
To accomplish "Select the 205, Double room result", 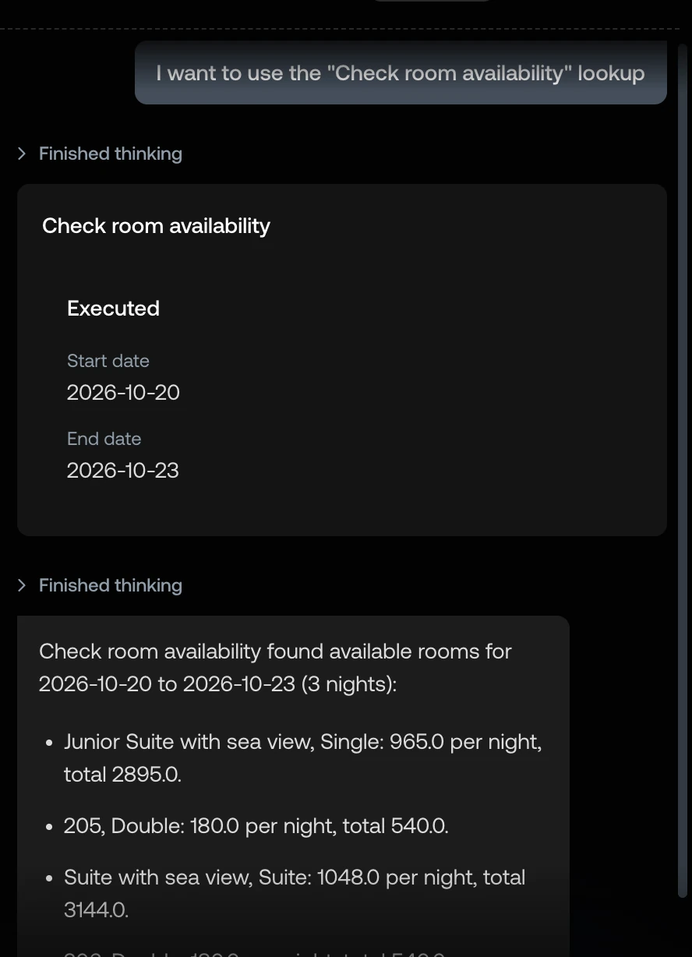I will point(256,826).
